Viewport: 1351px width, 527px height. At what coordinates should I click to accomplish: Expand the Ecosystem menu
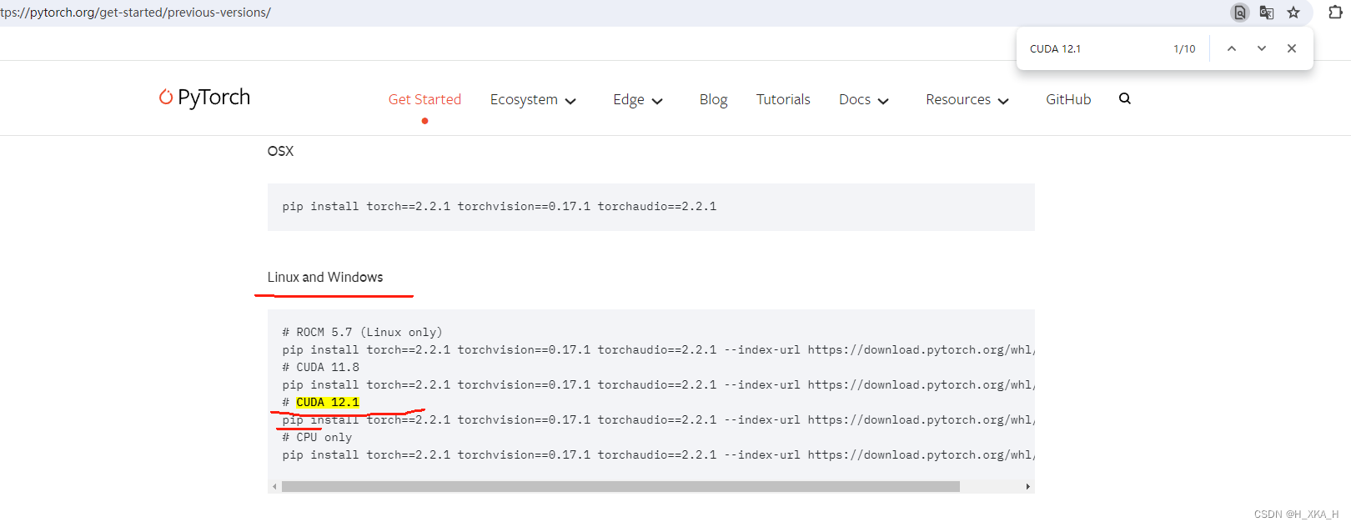pos(533,99)
